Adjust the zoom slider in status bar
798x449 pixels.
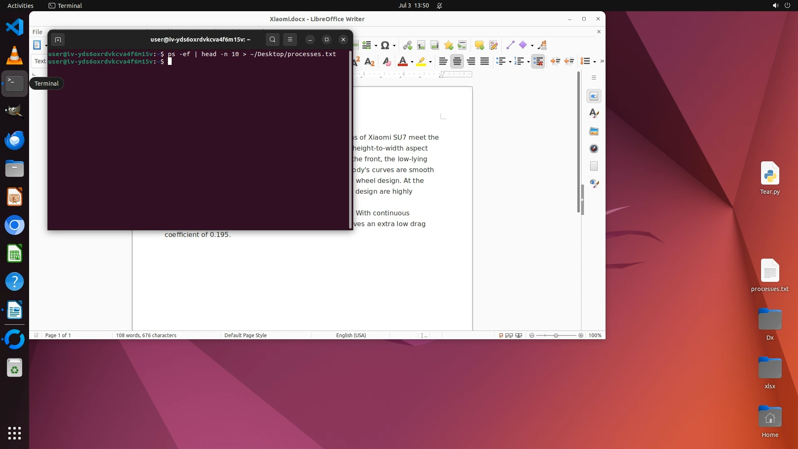tap(556, 335)
